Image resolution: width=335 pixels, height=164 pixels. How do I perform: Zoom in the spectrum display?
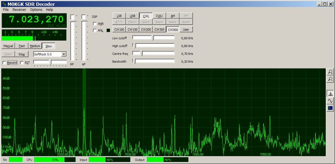[330, 72]
